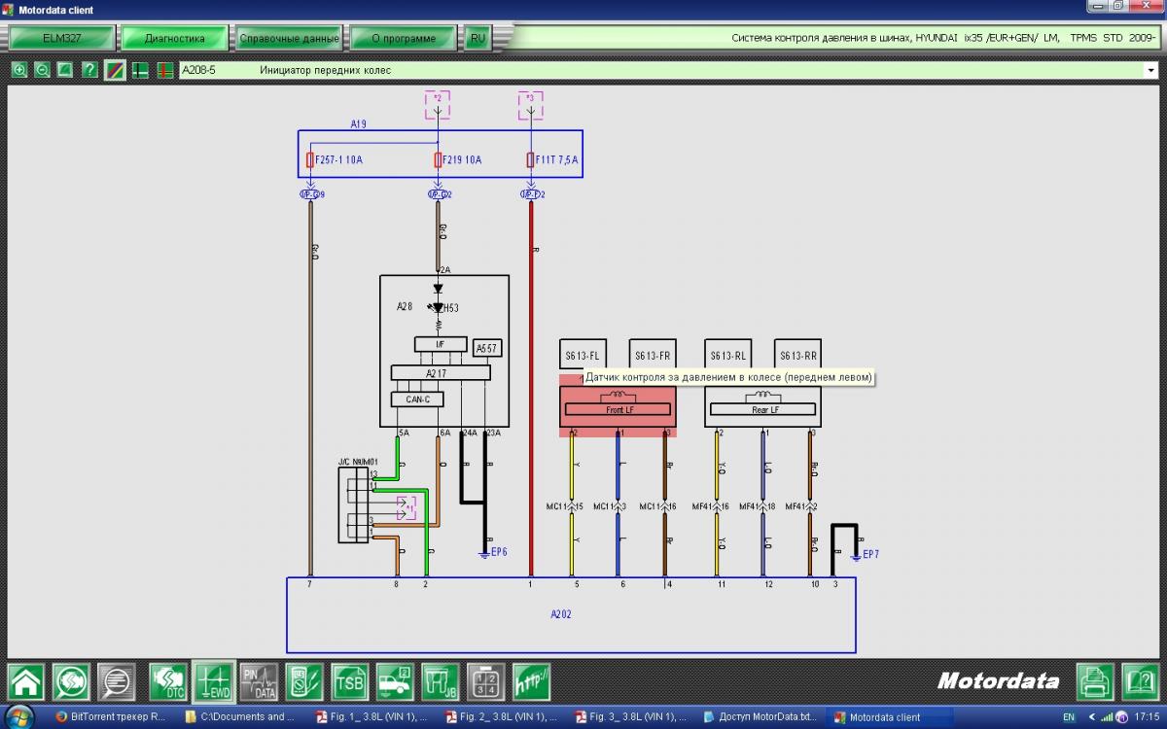1167x729 pixels.
Task: Open the Справочные данные tab
Action: (x=290, y=39)
